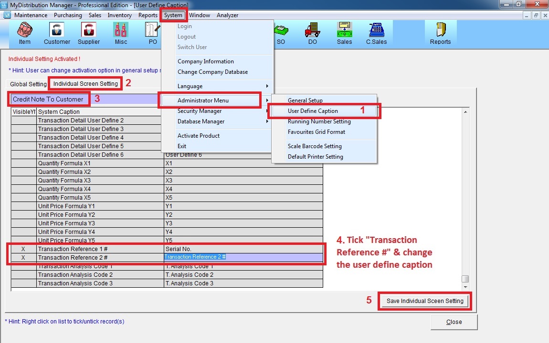Viewport: 549px width, 343px height.
Task: Switch to the Global Setting tab
Action: 28,84
